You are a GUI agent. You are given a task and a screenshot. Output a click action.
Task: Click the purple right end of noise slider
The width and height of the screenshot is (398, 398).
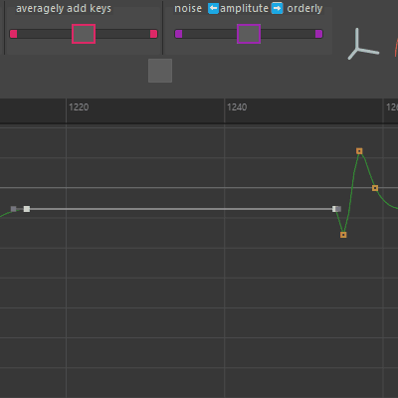point(318,34)
